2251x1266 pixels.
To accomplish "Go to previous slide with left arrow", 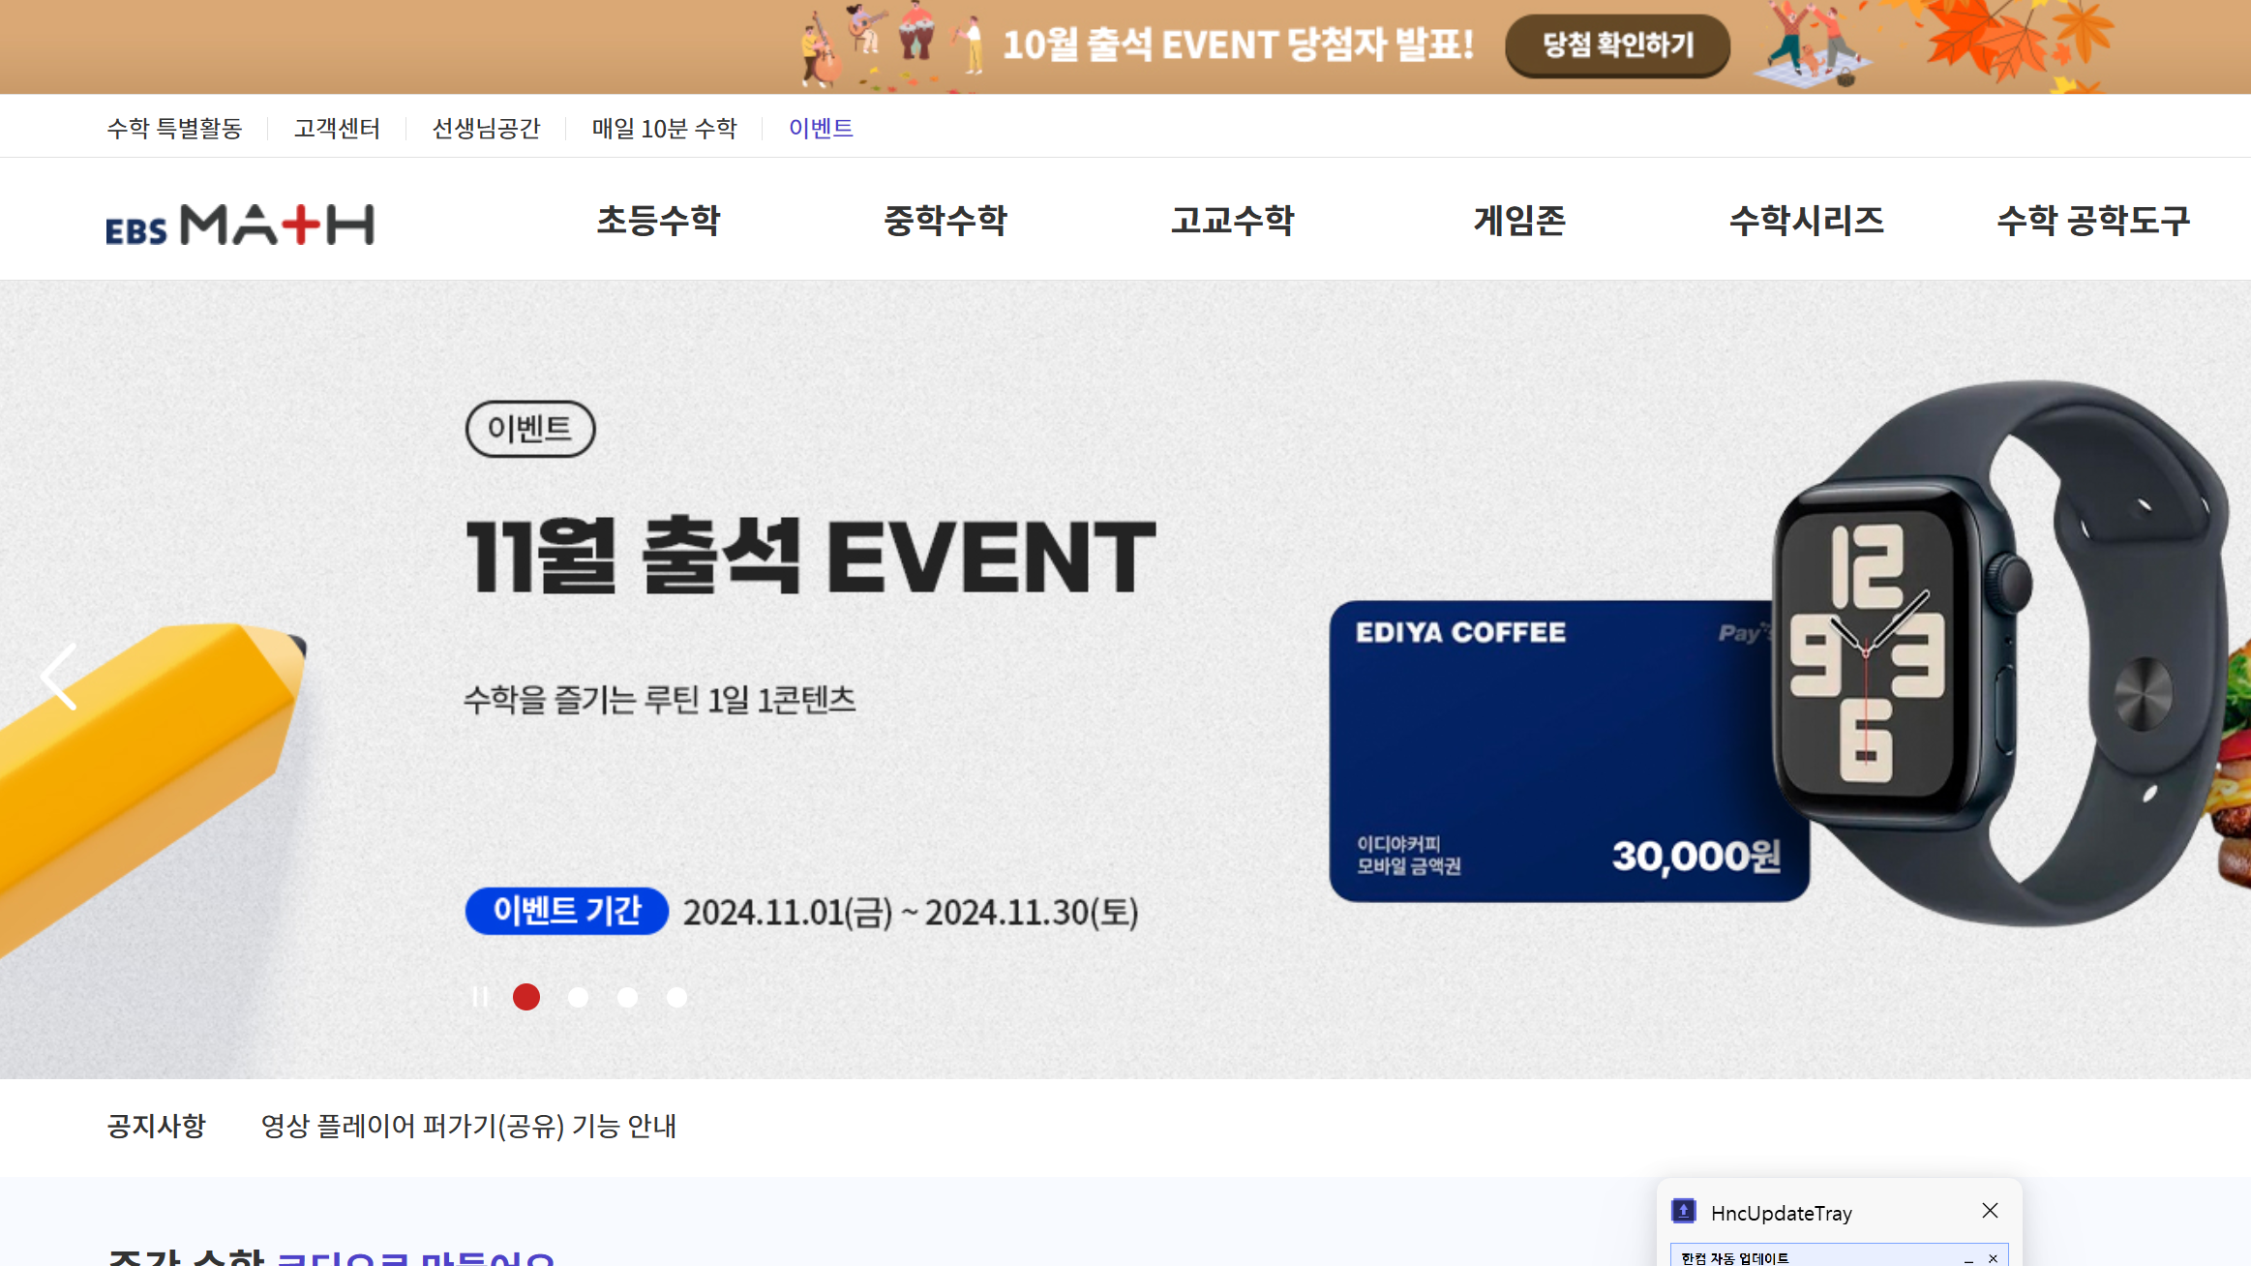I will click(x=59, y=677).
